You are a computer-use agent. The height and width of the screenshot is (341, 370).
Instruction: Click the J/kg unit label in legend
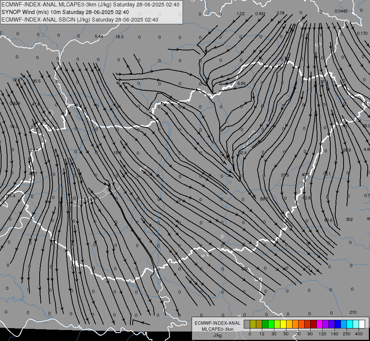click(x=218, y=335)
